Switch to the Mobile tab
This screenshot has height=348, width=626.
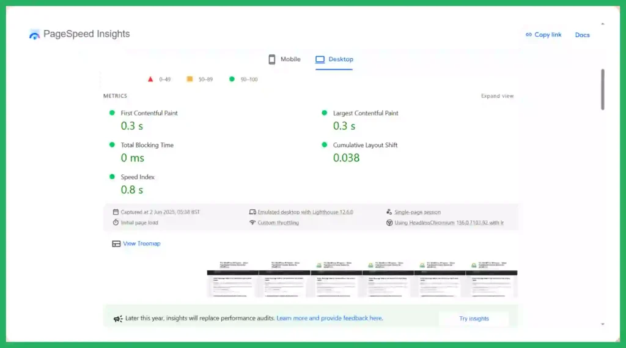284,59
